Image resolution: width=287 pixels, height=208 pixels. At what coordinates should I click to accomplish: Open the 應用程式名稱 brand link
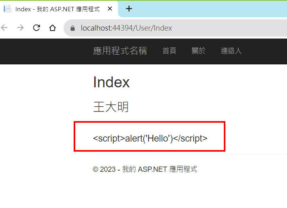click(x=120, y=51)
